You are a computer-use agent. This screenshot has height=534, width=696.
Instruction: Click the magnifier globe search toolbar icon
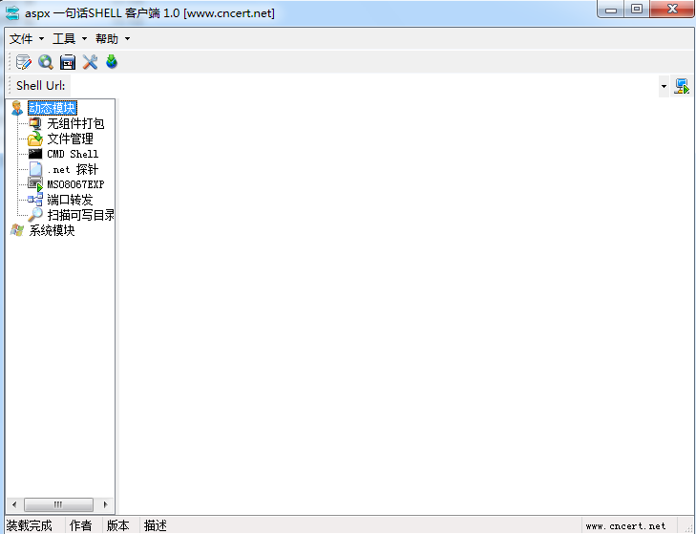(x=46, y=62)
